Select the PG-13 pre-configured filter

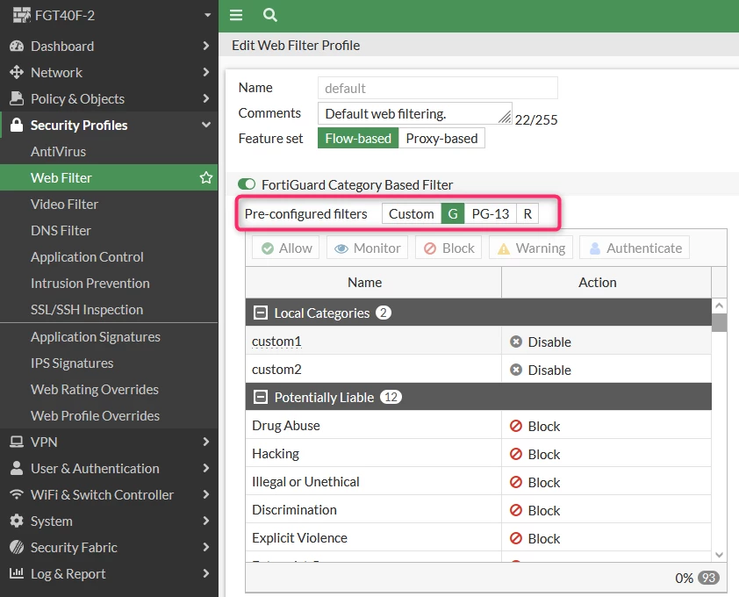coord(491,213)
